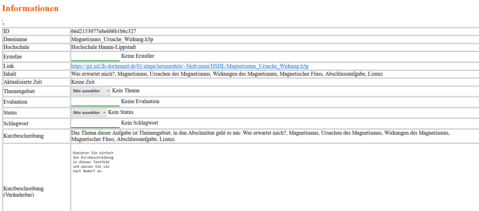Image resolution: width=479 pixels, height=211 pixels.
Task: Click the file name Magnetismus_Ursache_Wirkung.h5p text
Action: point(112,39)
